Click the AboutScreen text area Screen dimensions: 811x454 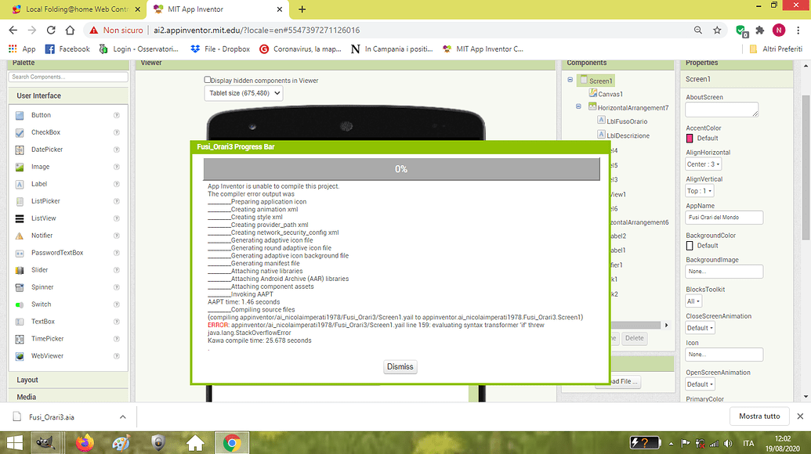[x=722, y=110]
